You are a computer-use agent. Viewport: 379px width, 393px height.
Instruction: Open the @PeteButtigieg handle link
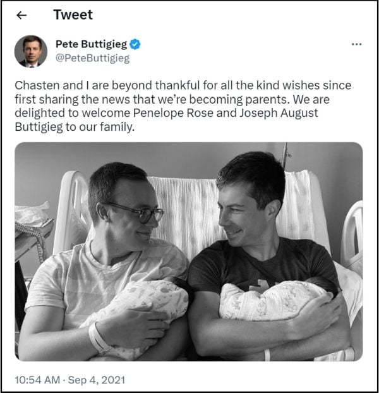[92, 58]
